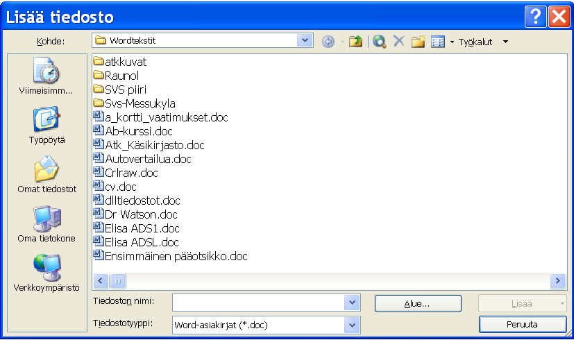Select the Raunol folder
Image resolution: width=574 pixels, height=340 pixels.
(x=116, y=76)
